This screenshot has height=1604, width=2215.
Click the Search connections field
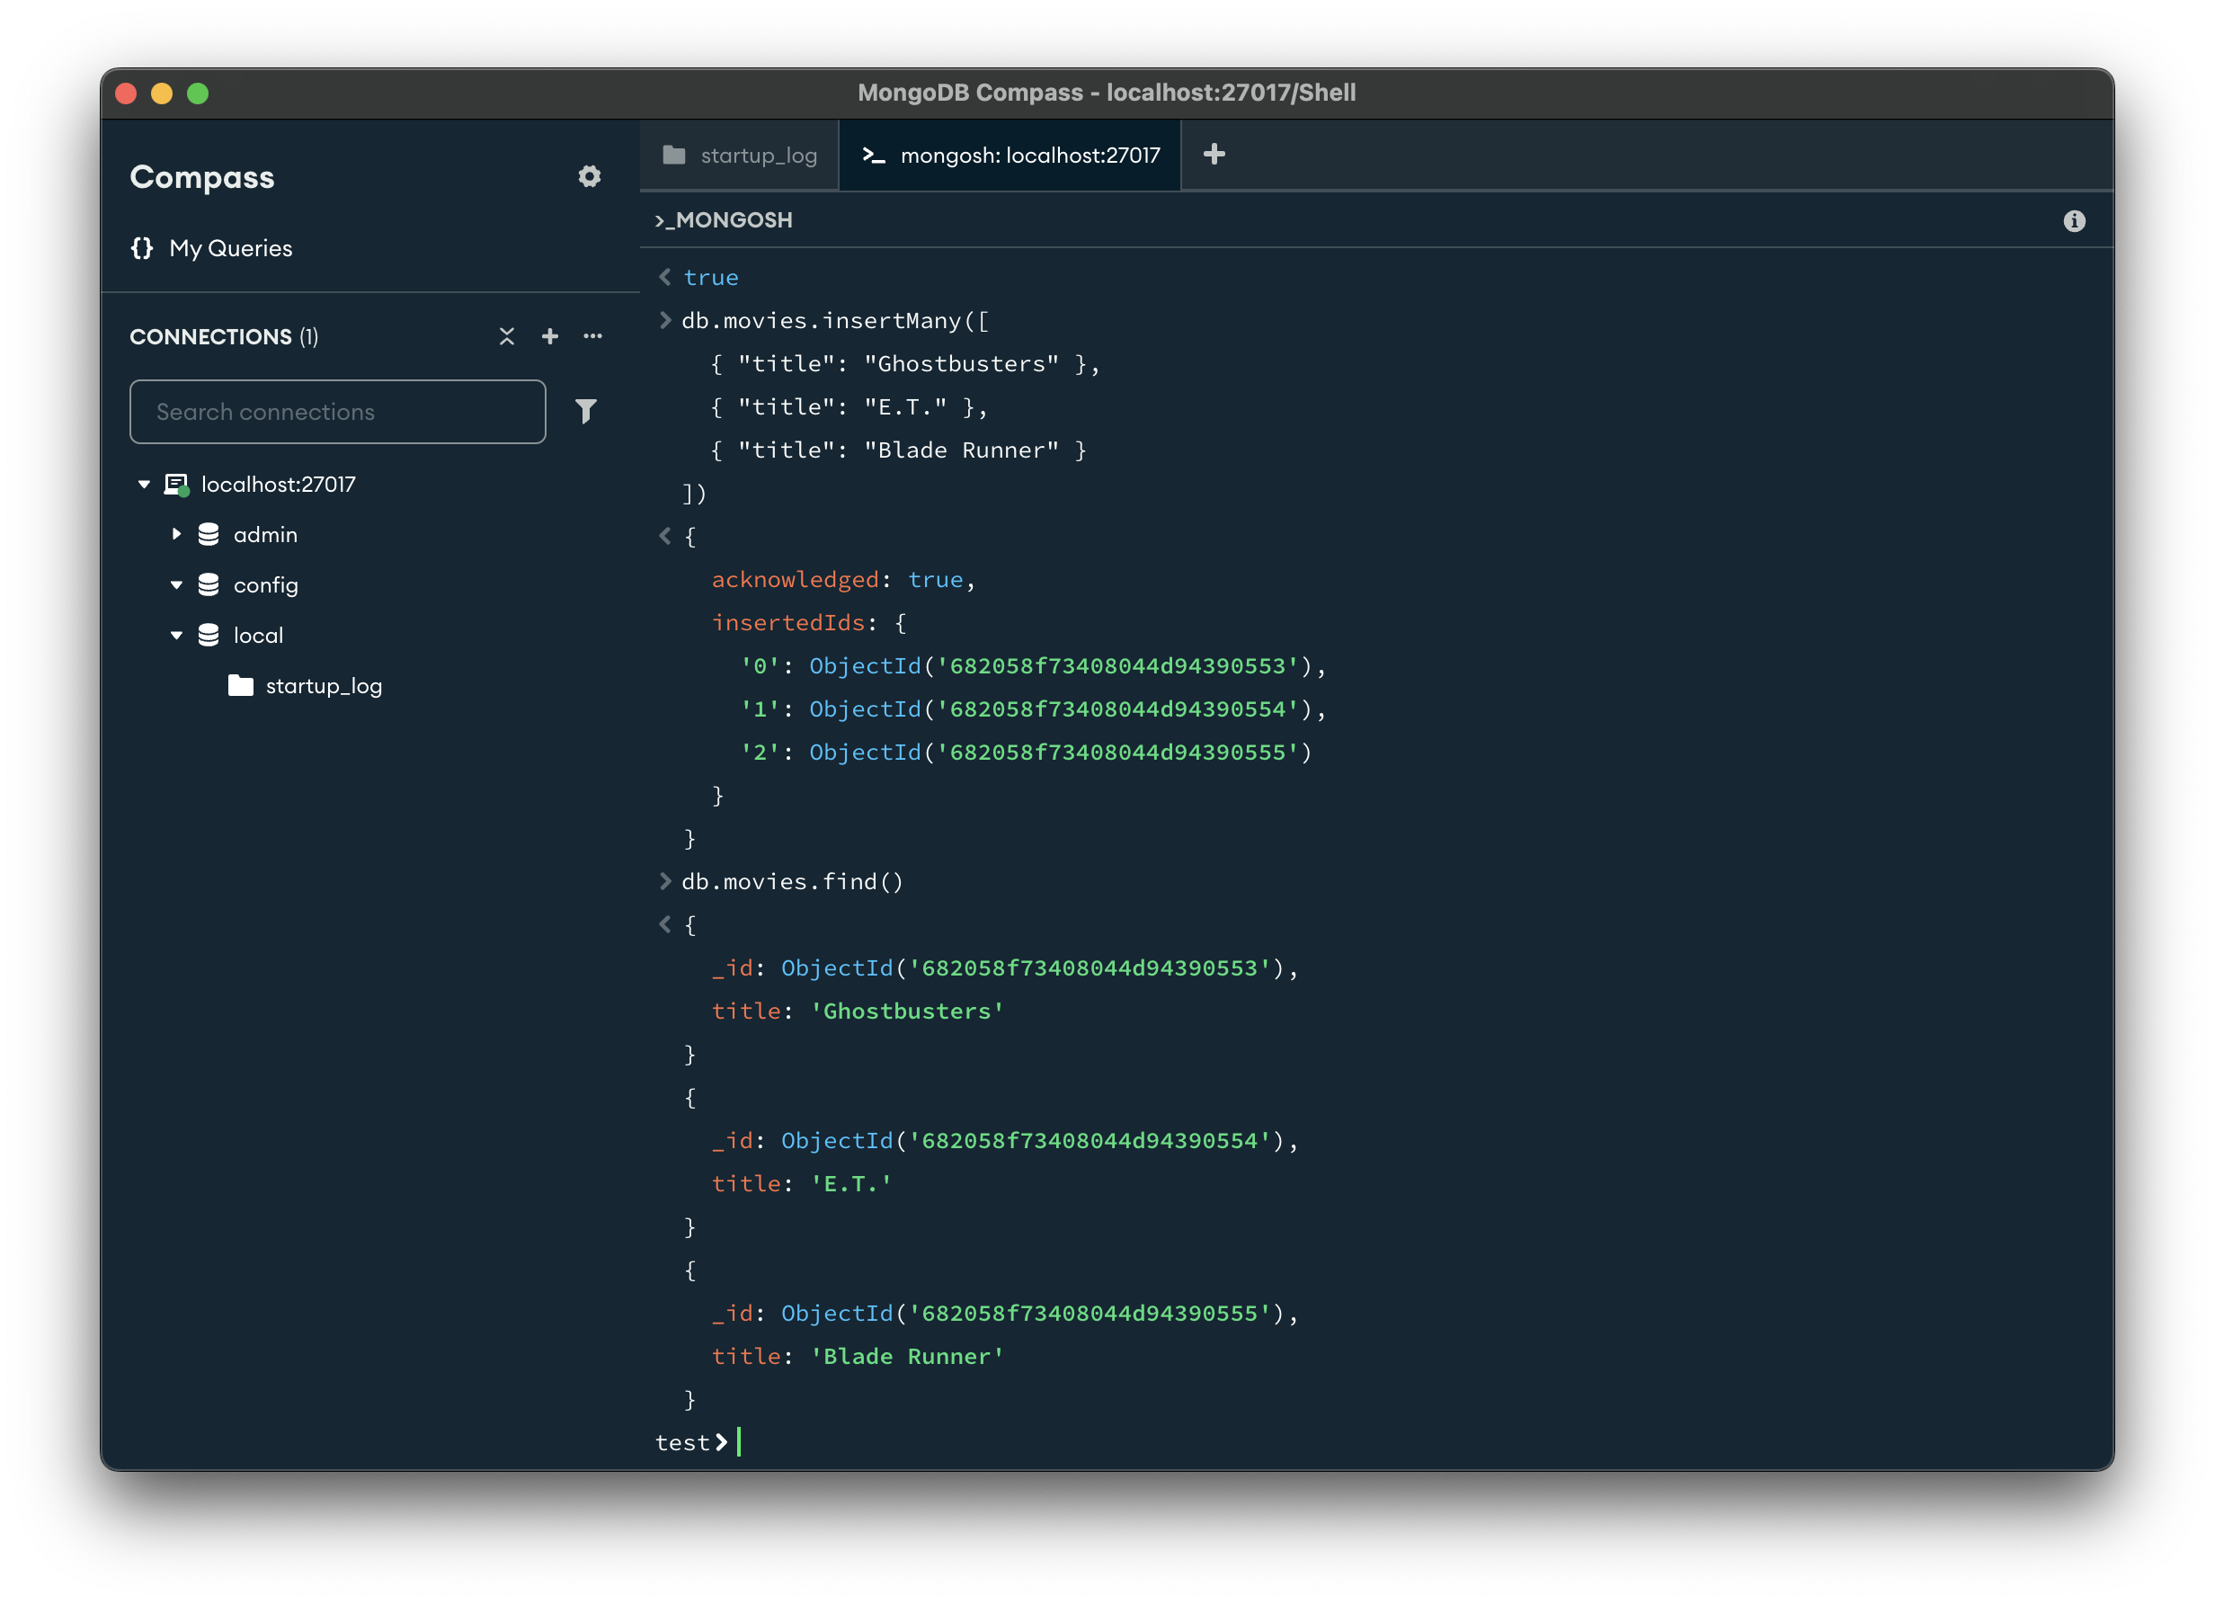[338, 411]
